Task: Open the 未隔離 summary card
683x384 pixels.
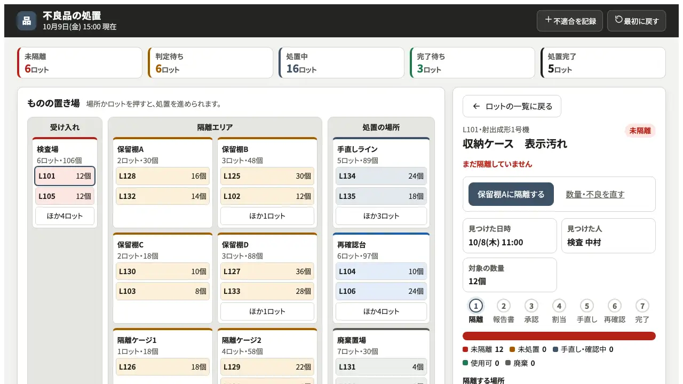Action: pyautogui.click(x=80, y=63)
